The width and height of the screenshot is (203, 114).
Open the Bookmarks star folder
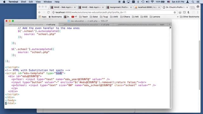point(55,17)
